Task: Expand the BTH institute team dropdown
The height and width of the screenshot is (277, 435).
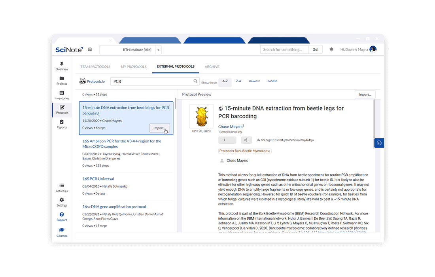Action: pyautogui.click(x=158, y=50)
